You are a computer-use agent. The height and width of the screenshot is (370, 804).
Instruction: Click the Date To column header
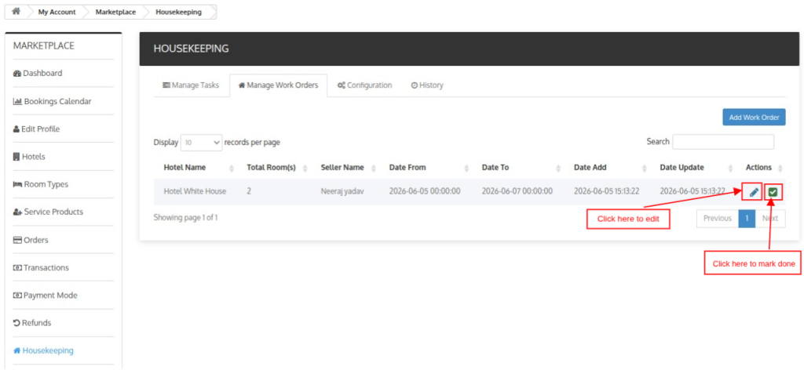pyautogui.click(x=495, y=167)
